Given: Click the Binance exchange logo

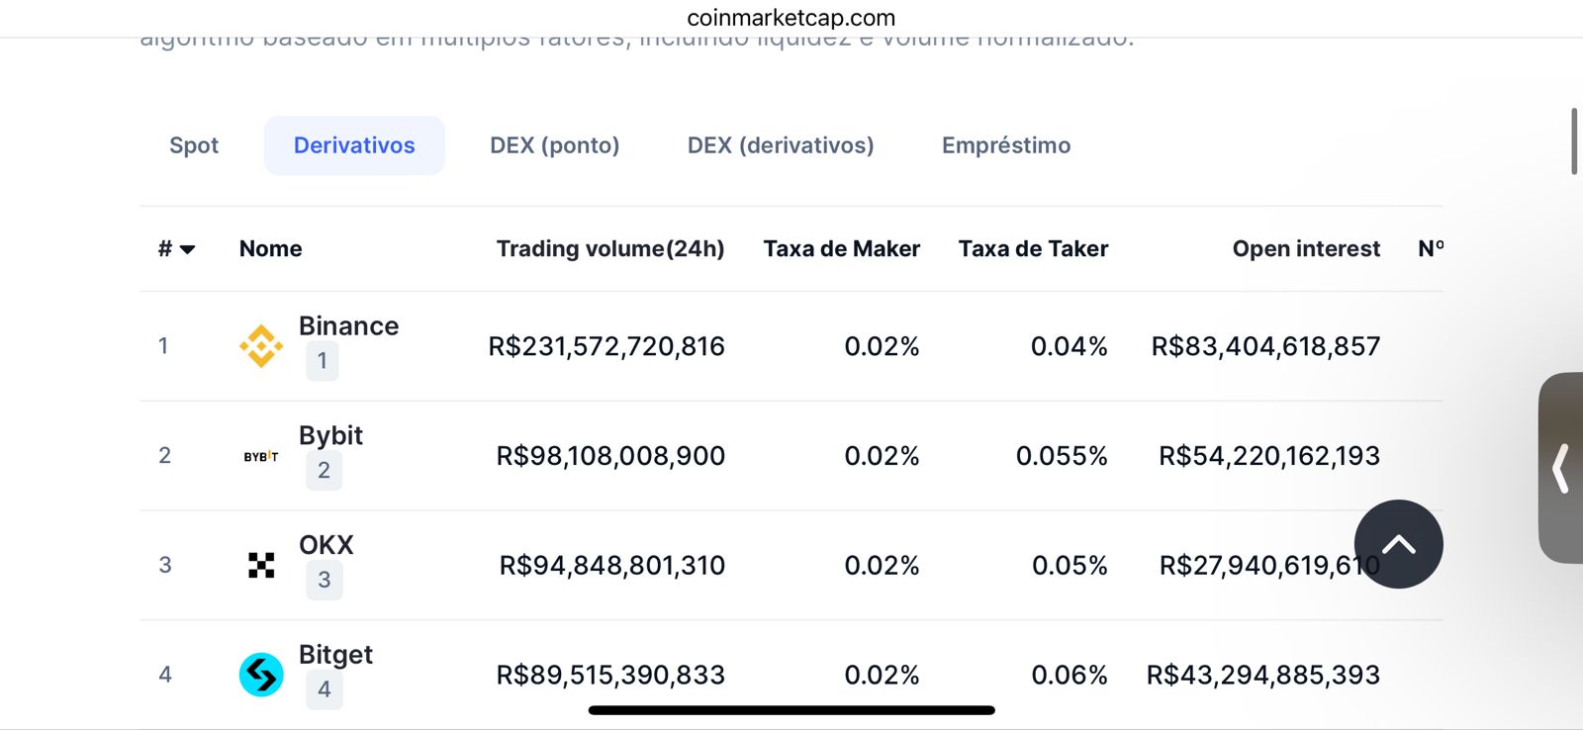Looking at the screenshot, I should point(261,346).
